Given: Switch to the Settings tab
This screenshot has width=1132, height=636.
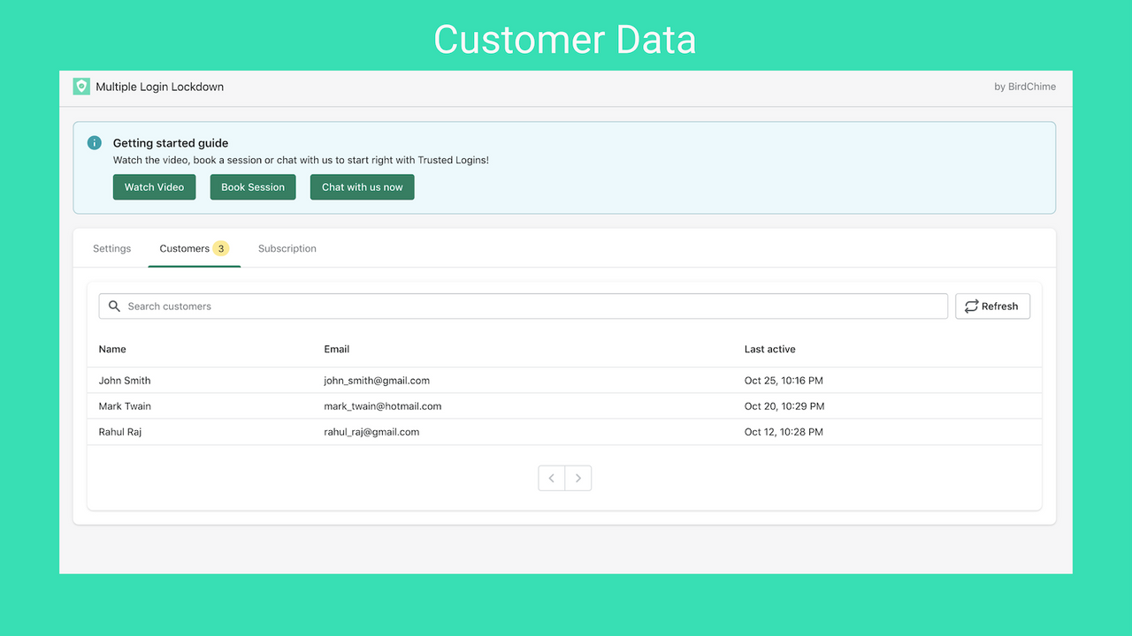Looking at the screenshot, I should pos(111,248).
